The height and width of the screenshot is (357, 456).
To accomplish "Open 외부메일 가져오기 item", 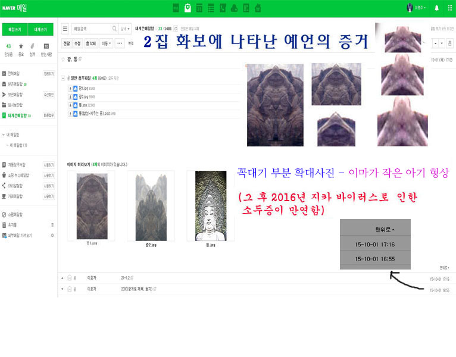I will point(20,236).
